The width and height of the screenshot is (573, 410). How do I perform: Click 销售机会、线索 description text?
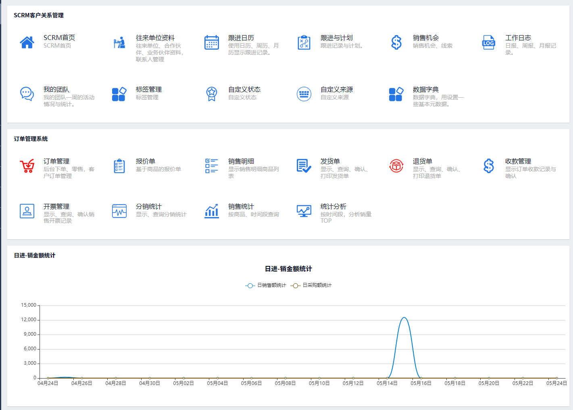[433, 46]
